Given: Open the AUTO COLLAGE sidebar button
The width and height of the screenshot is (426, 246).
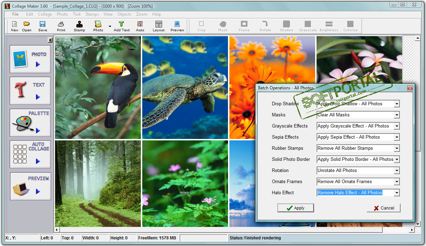Looking at the screenshot, I should pyautogui.click(x=30, y=154).
